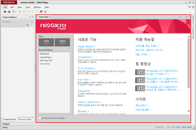Image resolution: width=196 pixels, height=130 pixels.
Task: Open the document tab list dropdown icon
Action: [180, 17]
